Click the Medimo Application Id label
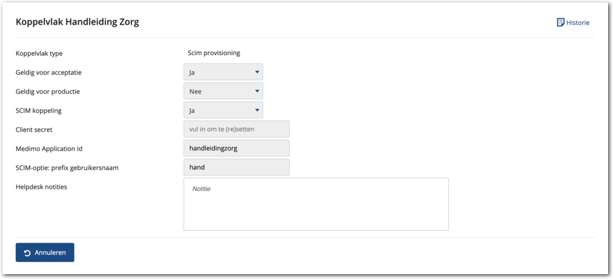This screenshot has width=613, height=279. tap(49, 148)
